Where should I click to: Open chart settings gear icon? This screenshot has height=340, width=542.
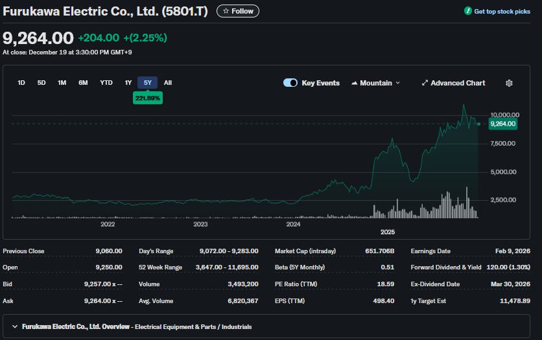pos(509,83)
